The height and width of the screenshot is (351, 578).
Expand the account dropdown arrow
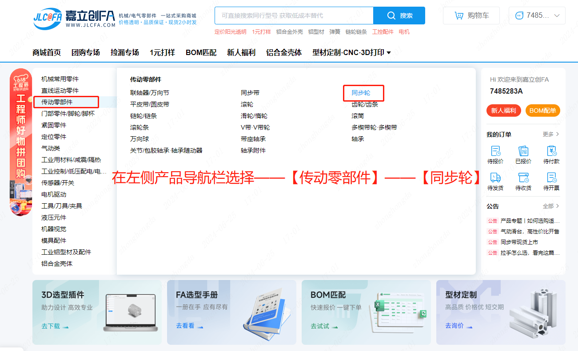[x=557, y=16]
